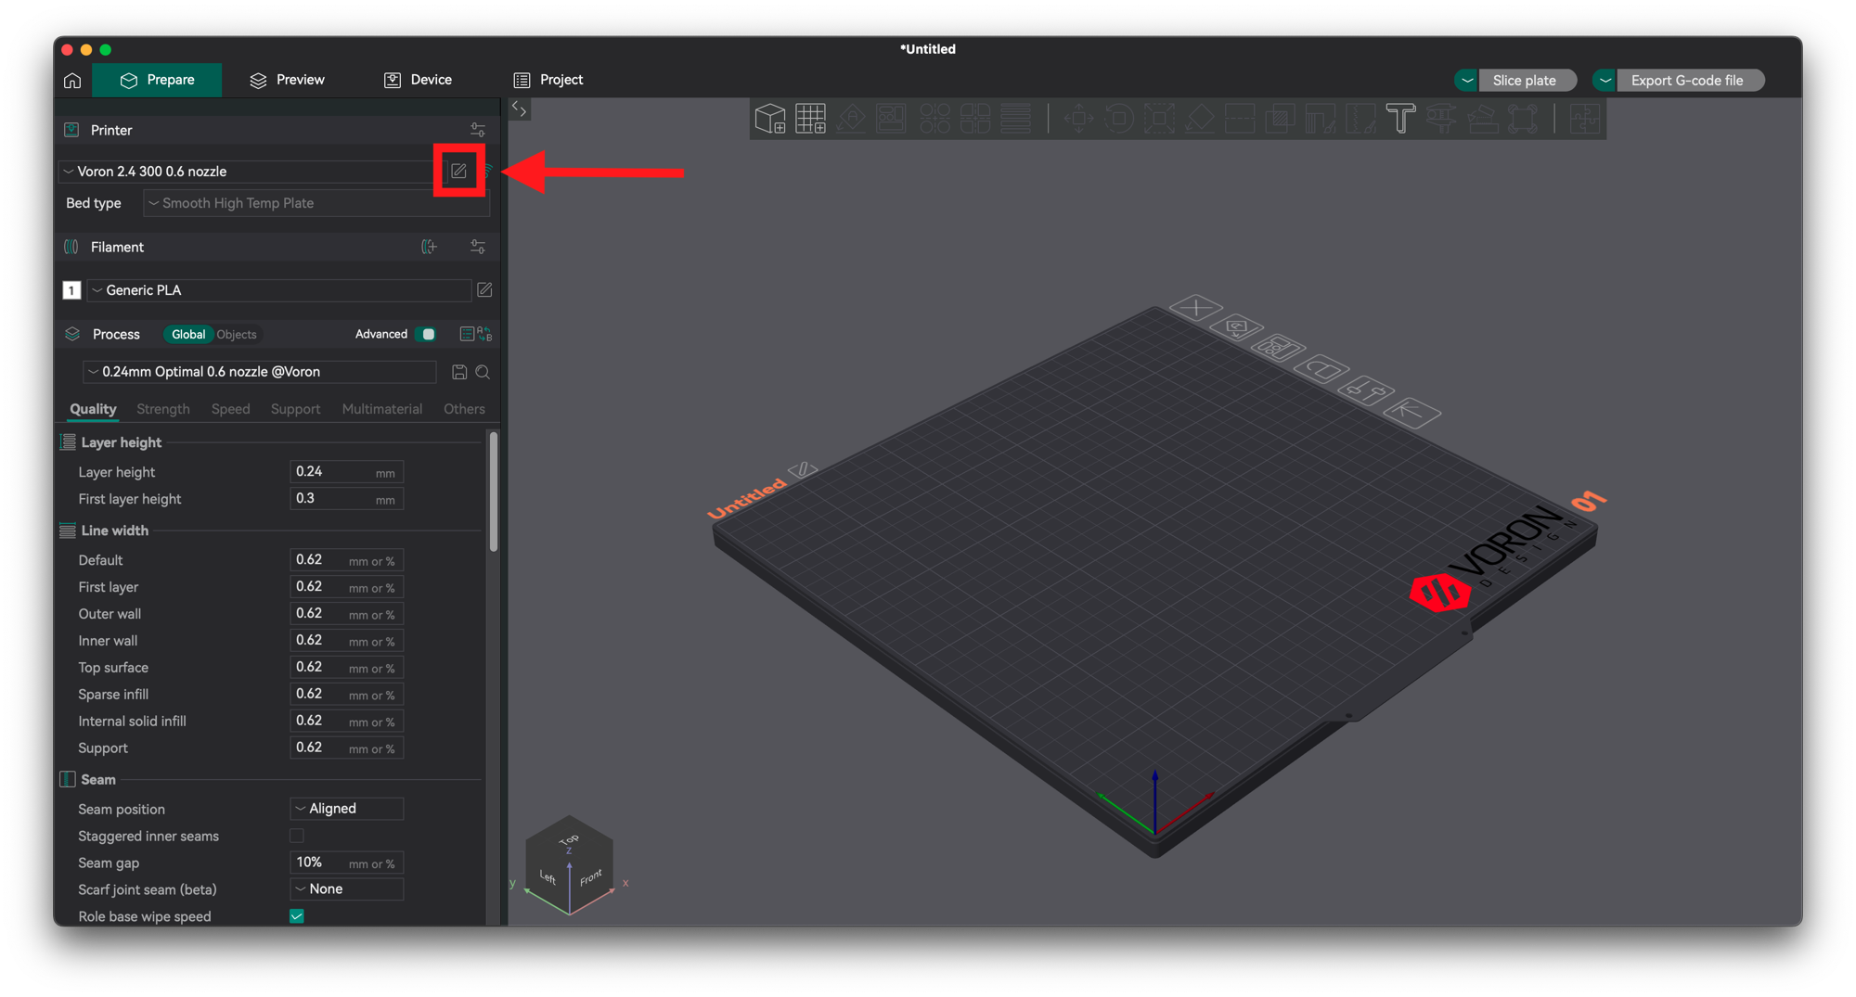
Task: Edit the Generic PLA filament preset
Action: pyautogui.click(x=484, y=290)
